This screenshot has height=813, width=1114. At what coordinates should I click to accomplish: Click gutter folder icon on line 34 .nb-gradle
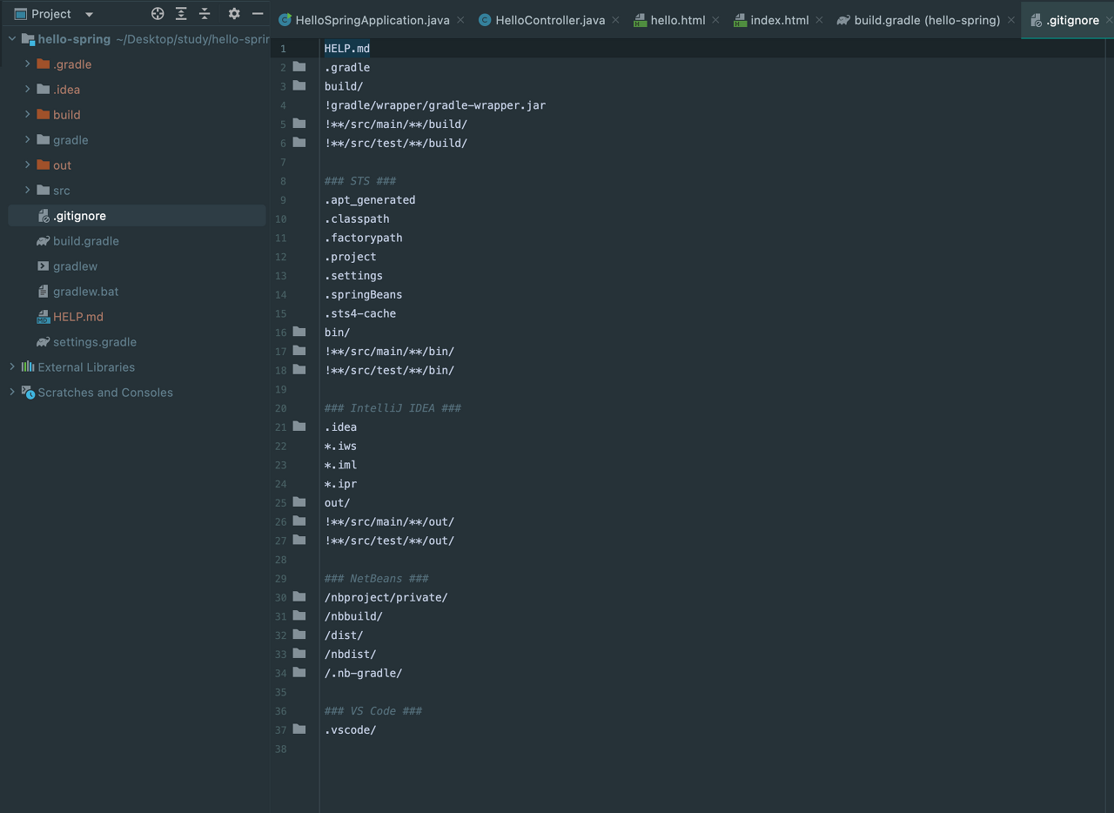pyautogui.click(x=299, y=673)
